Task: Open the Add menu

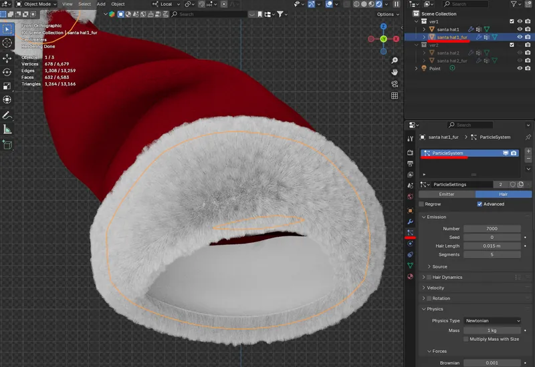Action: 101,4
